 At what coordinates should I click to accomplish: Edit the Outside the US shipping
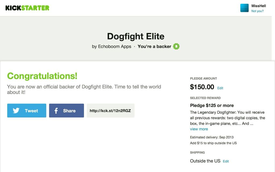(x=226, y=161)
